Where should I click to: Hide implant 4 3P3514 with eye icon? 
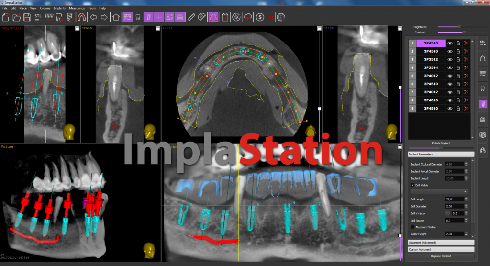click(x=450, y=67)
